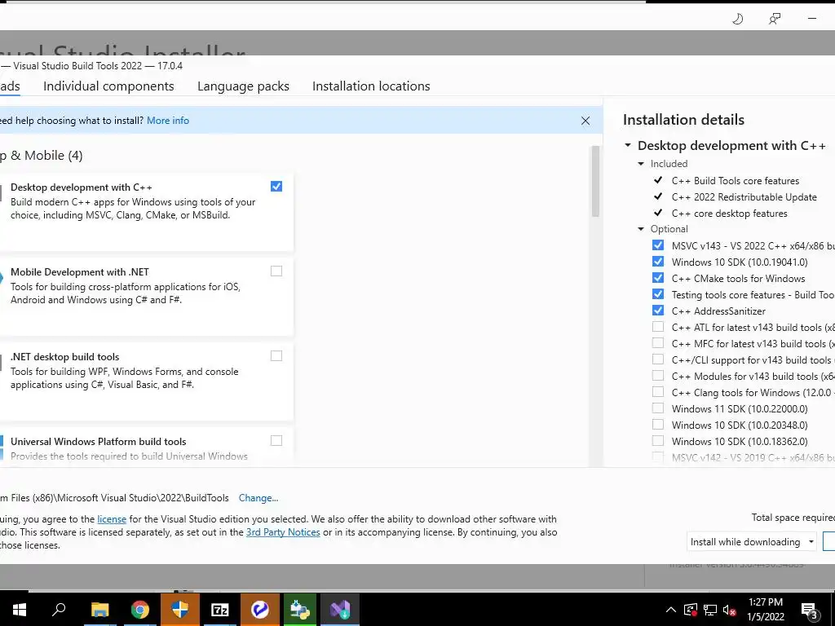Open the 3rd Party Notices link
835x626 pixels.
(283, 532)
